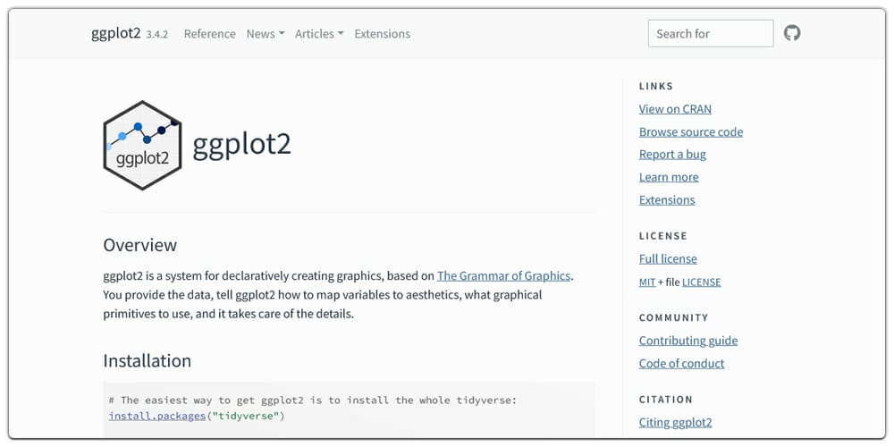Follow the View on CRAN link
The image size is (894, 447).
[x=675, y=109]
